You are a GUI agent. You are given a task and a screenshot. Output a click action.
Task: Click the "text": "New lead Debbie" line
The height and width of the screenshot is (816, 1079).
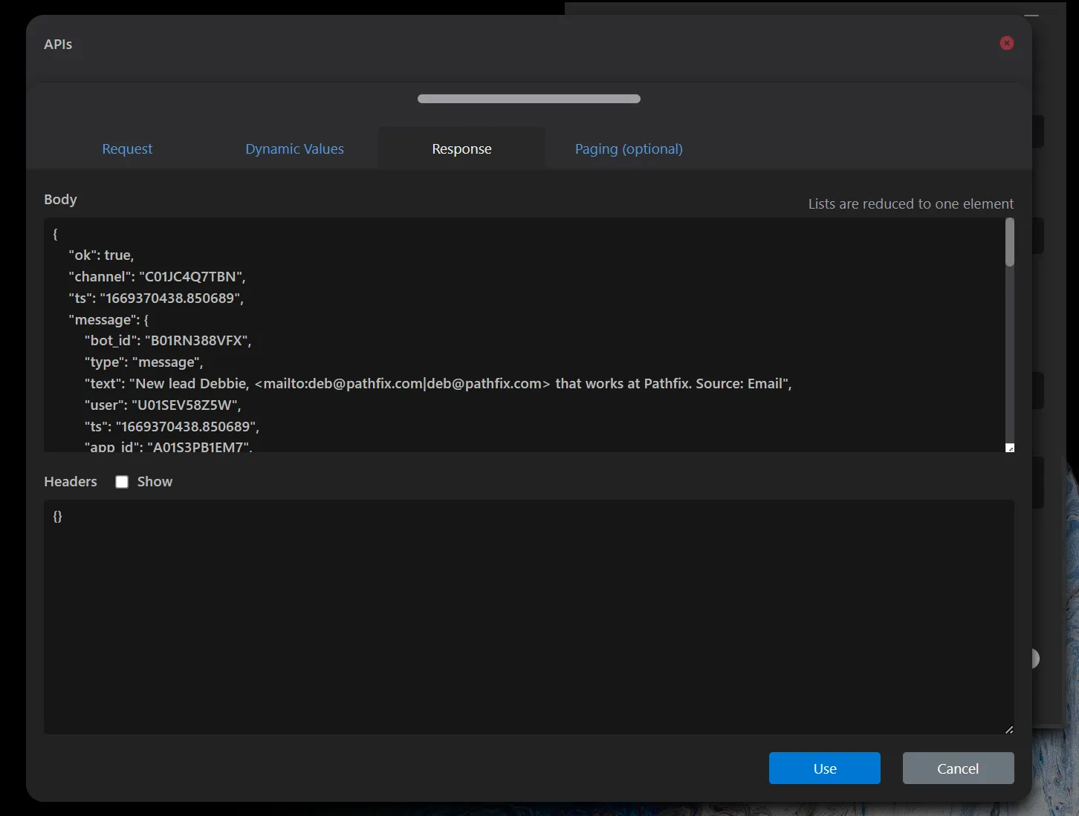pos(438,383)
